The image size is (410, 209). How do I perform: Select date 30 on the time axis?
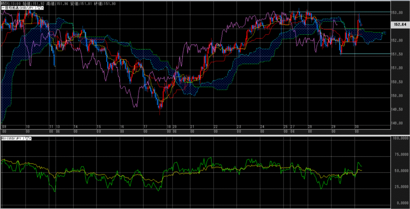[x=356, y=127]
